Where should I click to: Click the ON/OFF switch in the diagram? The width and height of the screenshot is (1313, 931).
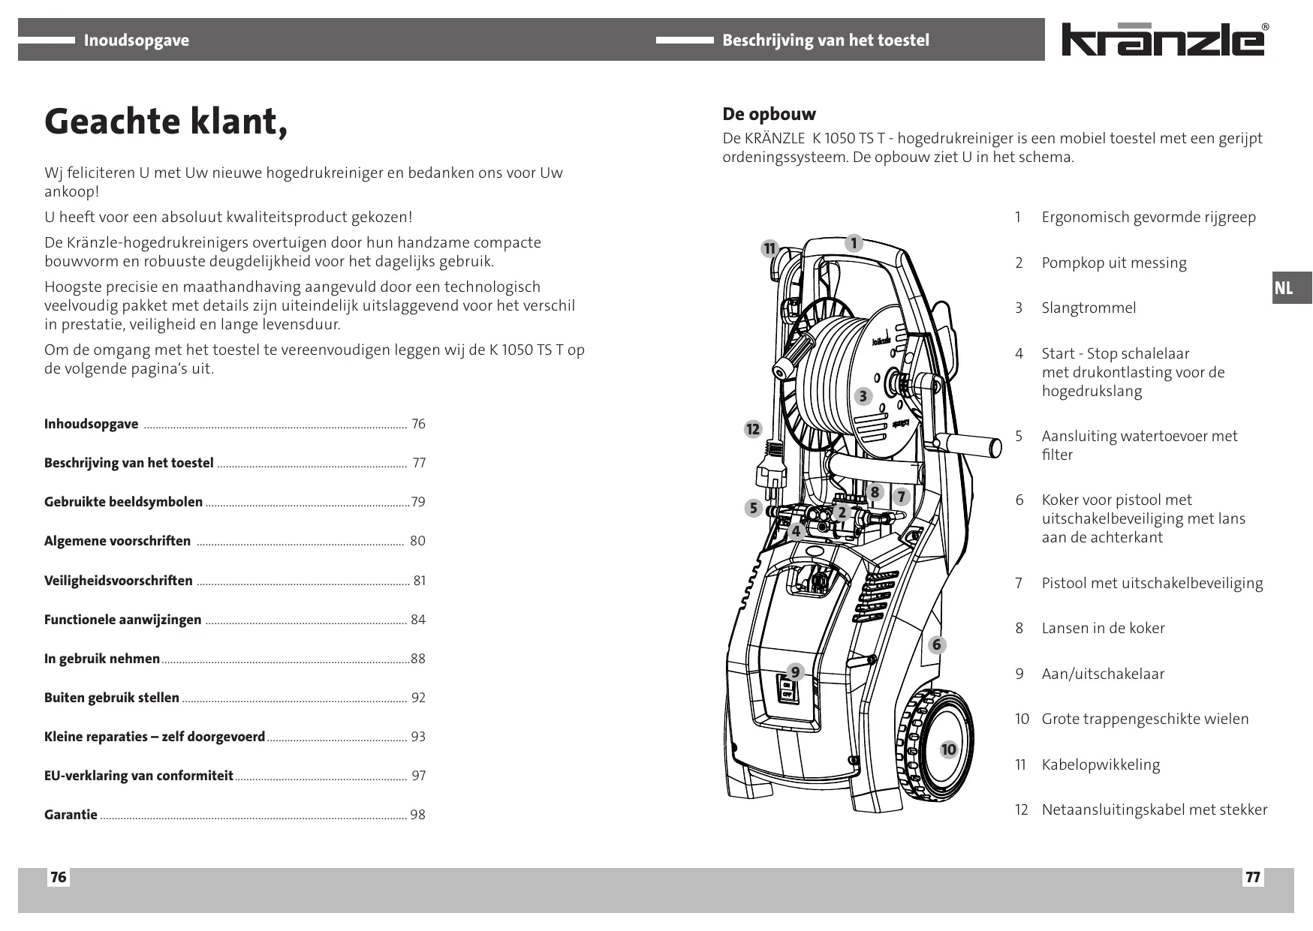[787, 690]
